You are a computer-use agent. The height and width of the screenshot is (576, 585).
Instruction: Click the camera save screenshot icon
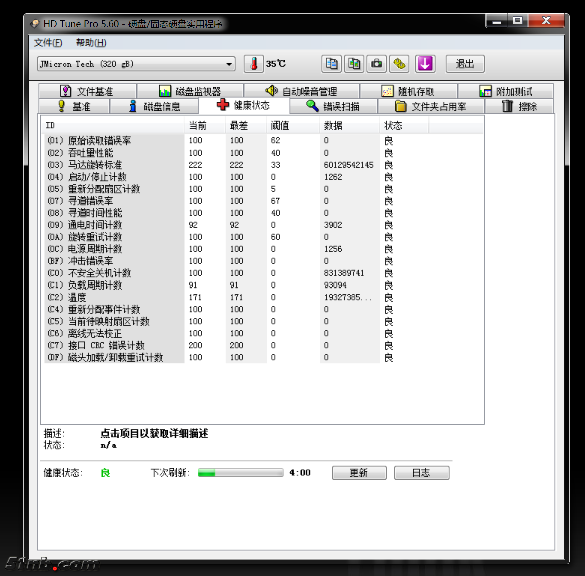point(377,64)
